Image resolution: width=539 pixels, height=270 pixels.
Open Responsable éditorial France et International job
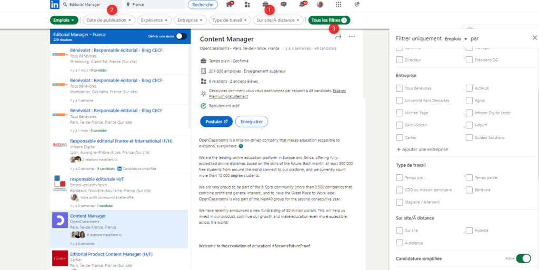pyautogui.click(x=122, y=141)
